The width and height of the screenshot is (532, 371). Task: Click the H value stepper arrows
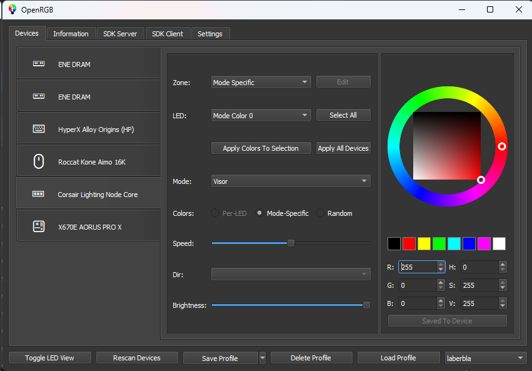[503, 267]
